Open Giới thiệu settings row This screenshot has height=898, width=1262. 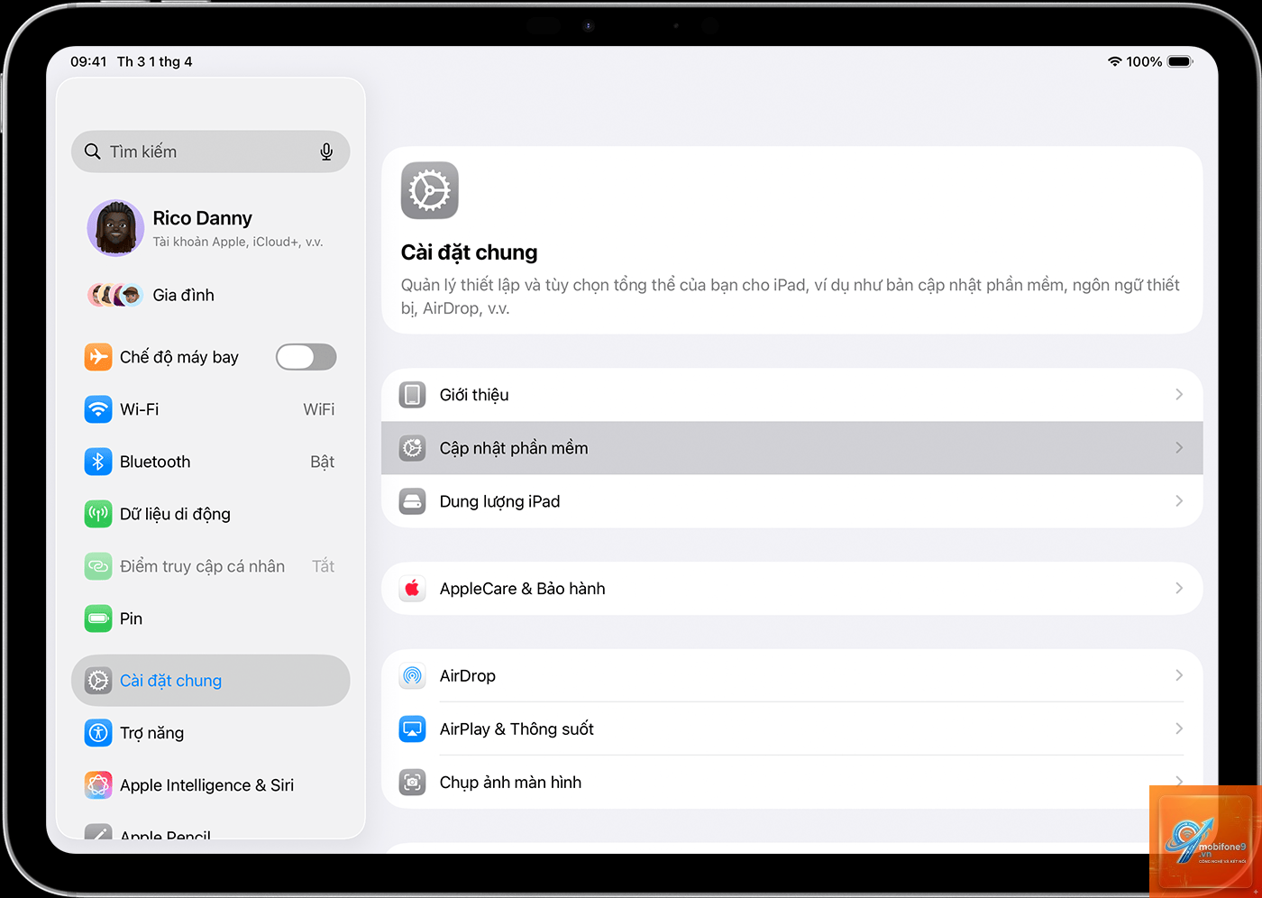792,395
